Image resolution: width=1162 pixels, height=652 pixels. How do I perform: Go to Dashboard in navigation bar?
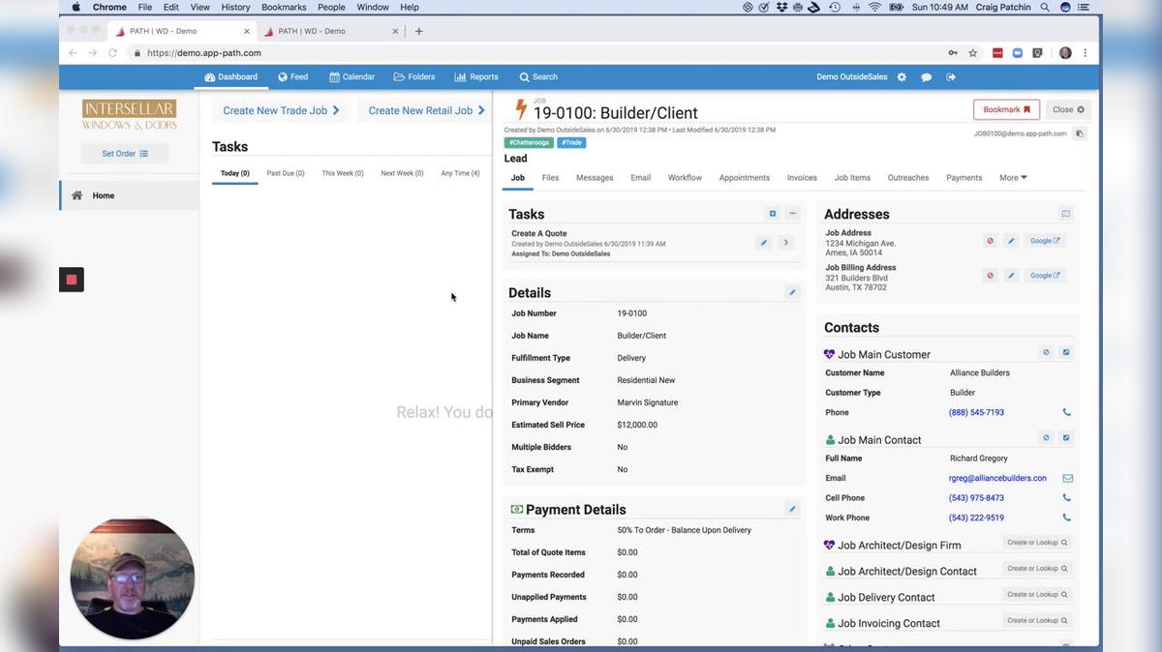pos(230,77)
